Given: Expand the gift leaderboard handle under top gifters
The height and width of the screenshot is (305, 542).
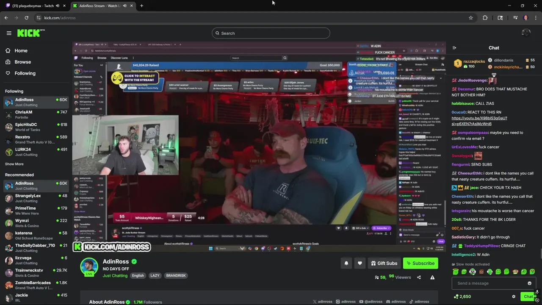Looking at the screenshot, I should tap(494, 75).
